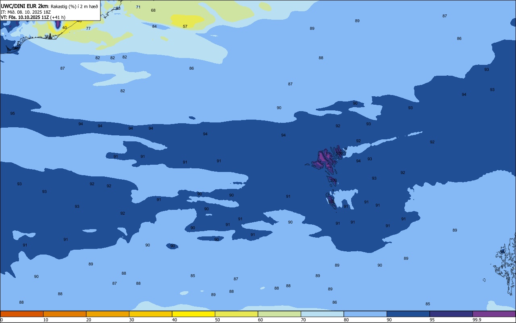516x323 pixels.
Task: Click the light green 60–70 legend swatch
Action: 279,314
